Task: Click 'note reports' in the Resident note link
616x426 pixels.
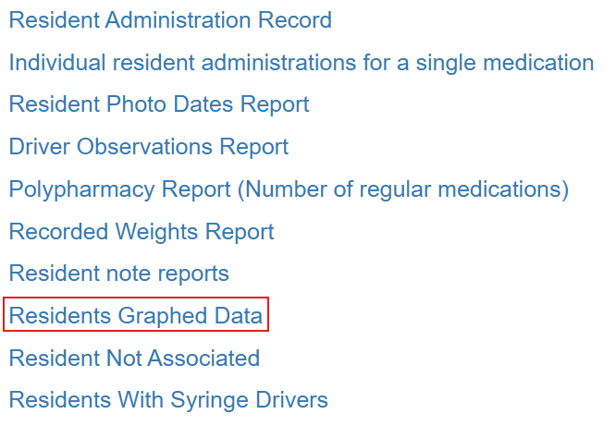Action: pos(167,274)
